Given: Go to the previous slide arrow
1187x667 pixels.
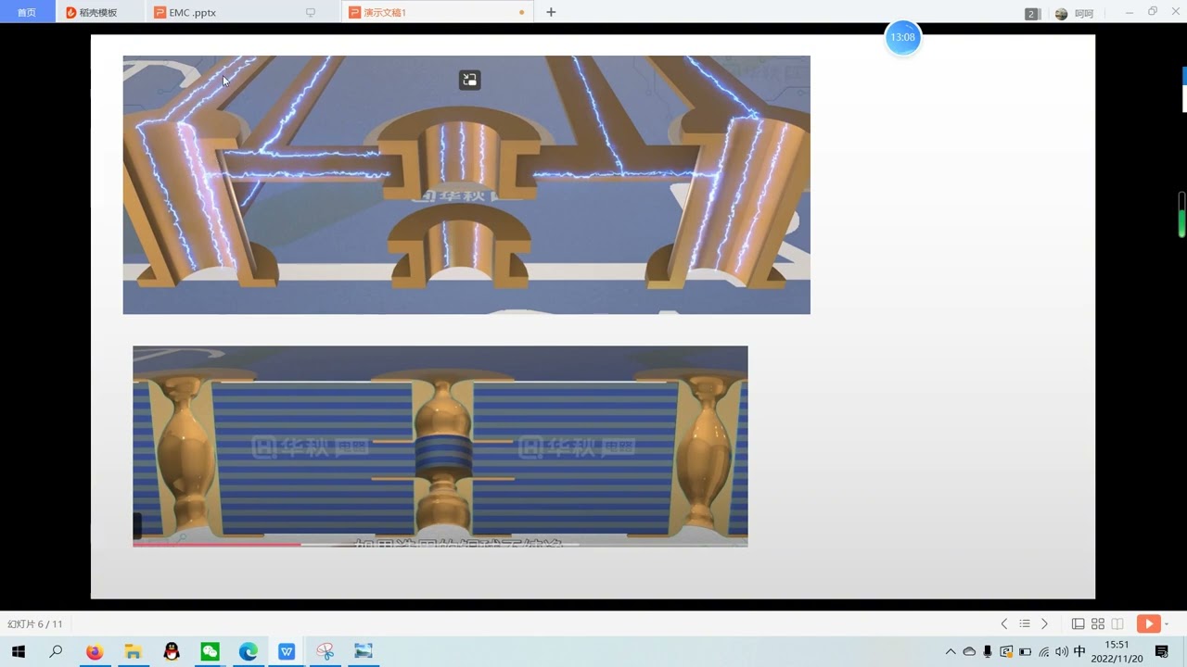Looking at the screenshot, I should [x=1004, y=624].
